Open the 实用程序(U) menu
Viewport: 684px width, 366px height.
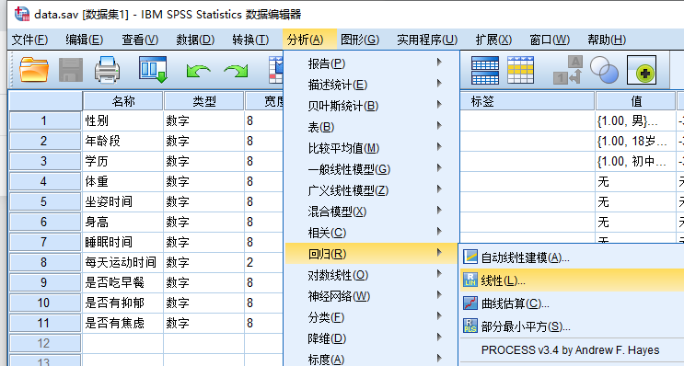click(427, 40)
